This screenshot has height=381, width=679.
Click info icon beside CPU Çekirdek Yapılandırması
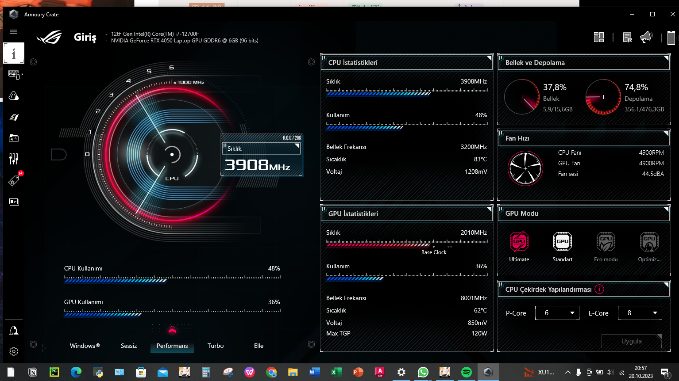[599, 290]
